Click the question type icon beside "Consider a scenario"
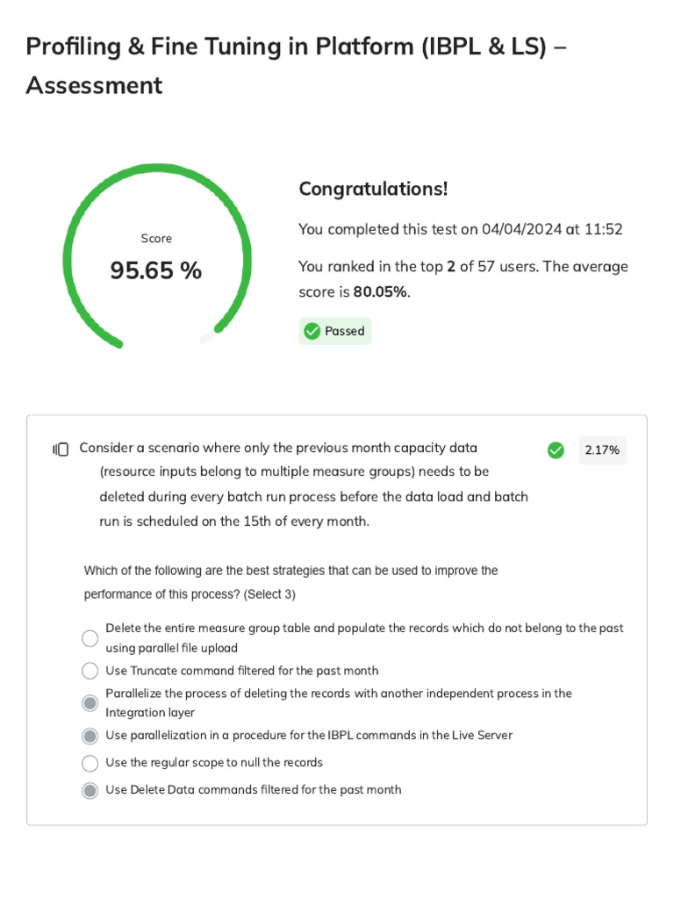Viewport: 674px width, 899px height. 61,449
